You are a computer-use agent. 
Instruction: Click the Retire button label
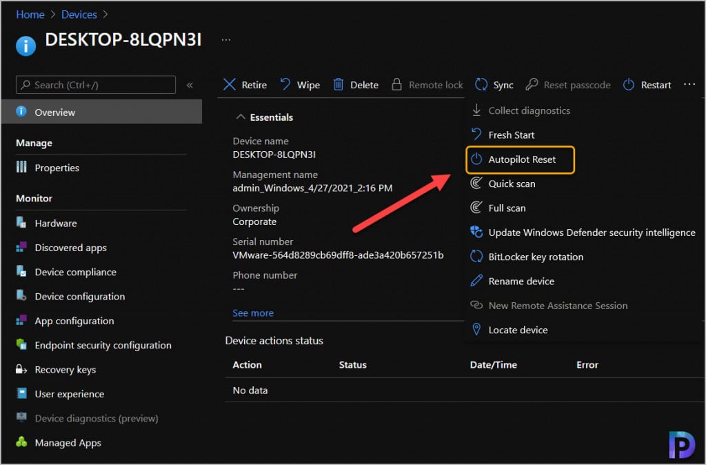(x=254, y=85)
